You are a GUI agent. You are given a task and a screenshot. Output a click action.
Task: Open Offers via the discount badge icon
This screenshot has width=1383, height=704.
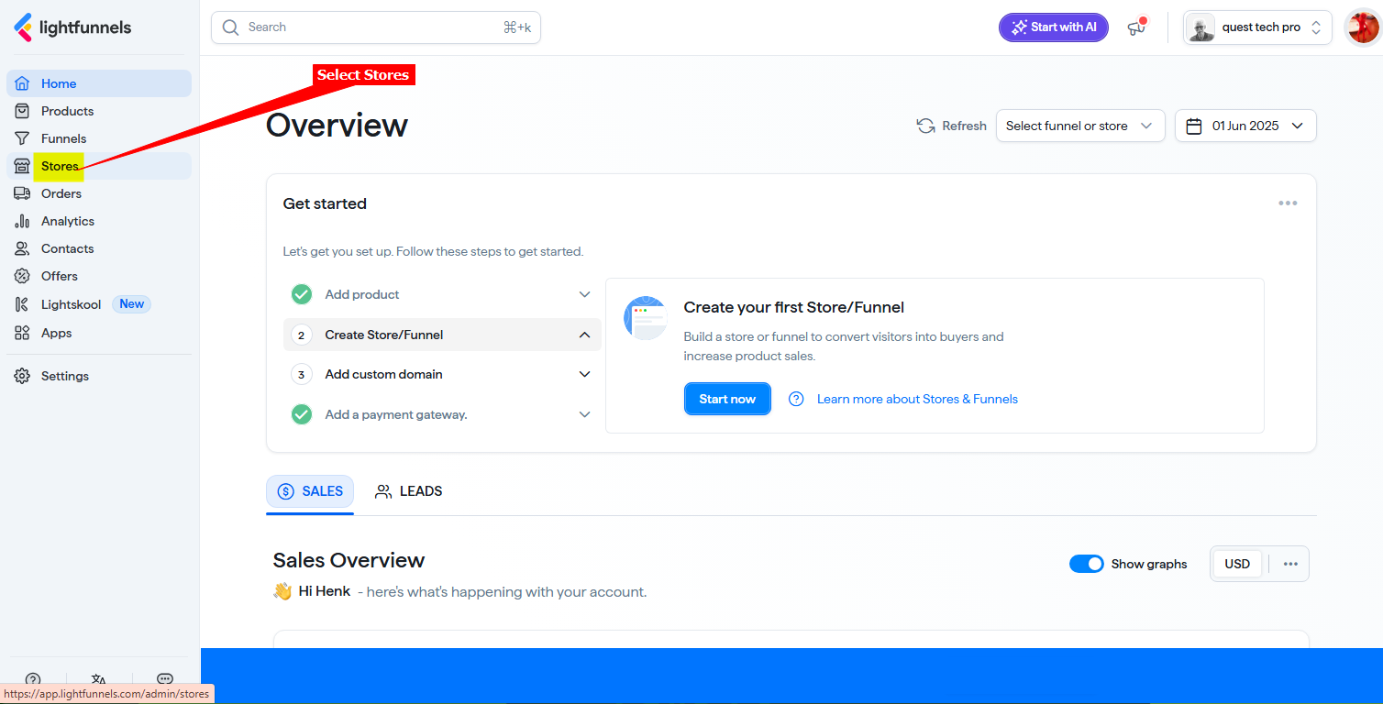[23, 276]
